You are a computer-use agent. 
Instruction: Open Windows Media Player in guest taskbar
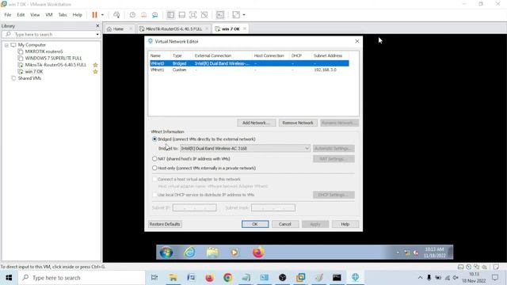[234, 253]
